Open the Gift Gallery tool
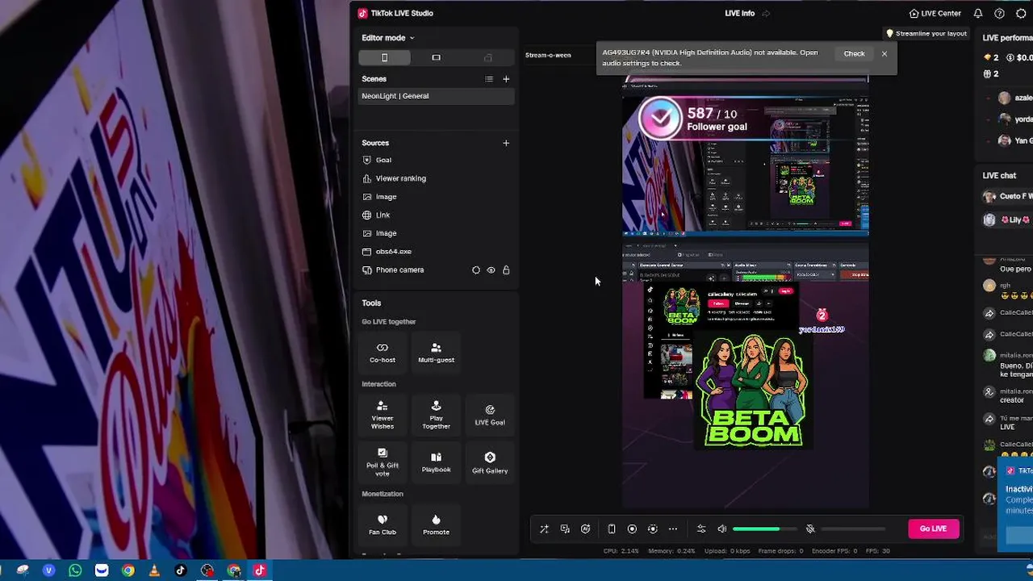 click(x=490, y=462)
